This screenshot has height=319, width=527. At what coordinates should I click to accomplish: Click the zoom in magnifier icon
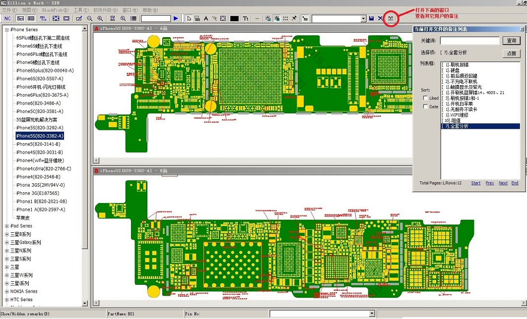[101, 18]
